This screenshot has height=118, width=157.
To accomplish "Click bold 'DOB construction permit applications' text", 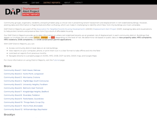I will pos(54,40).
